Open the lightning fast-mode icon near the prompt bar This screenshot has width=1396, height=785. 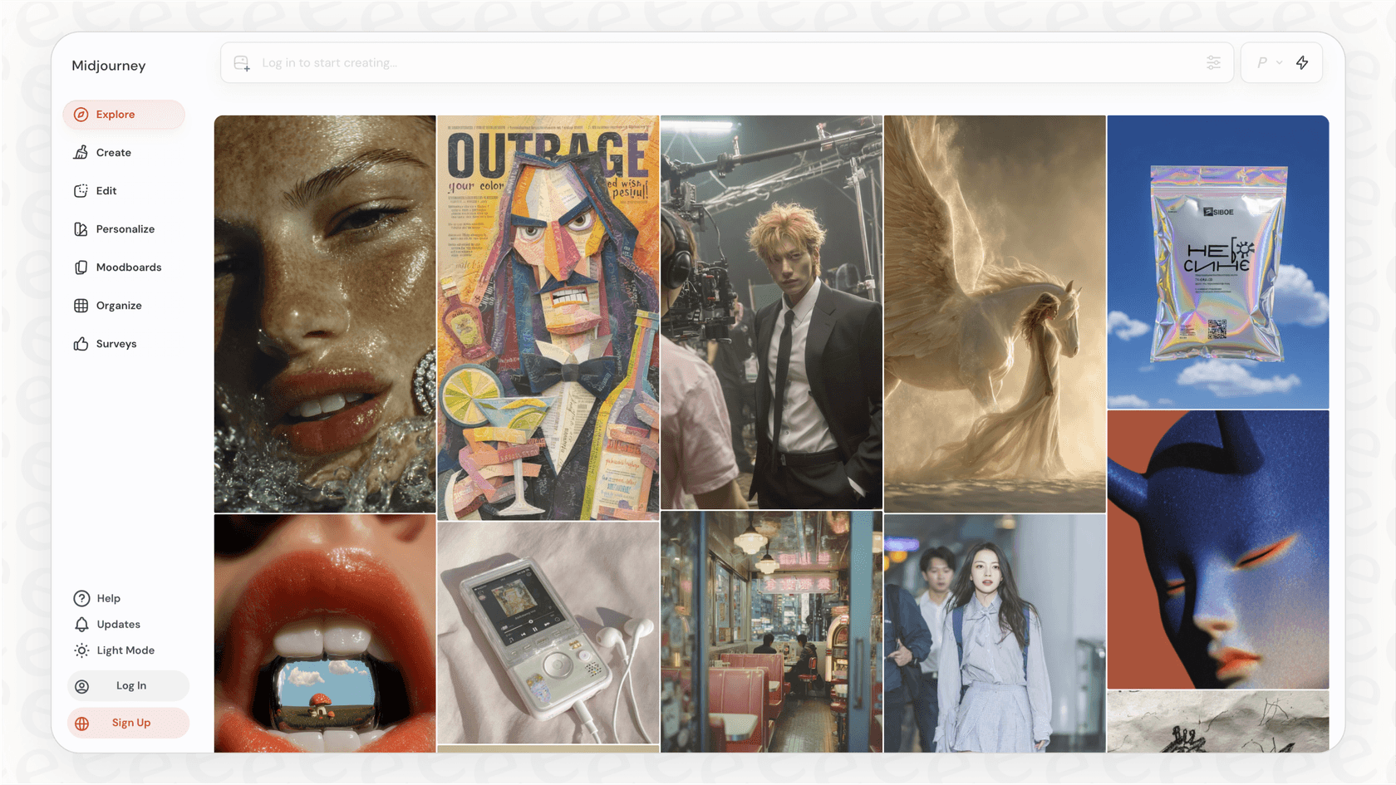pyautogui.click(x=1301, y=62)
